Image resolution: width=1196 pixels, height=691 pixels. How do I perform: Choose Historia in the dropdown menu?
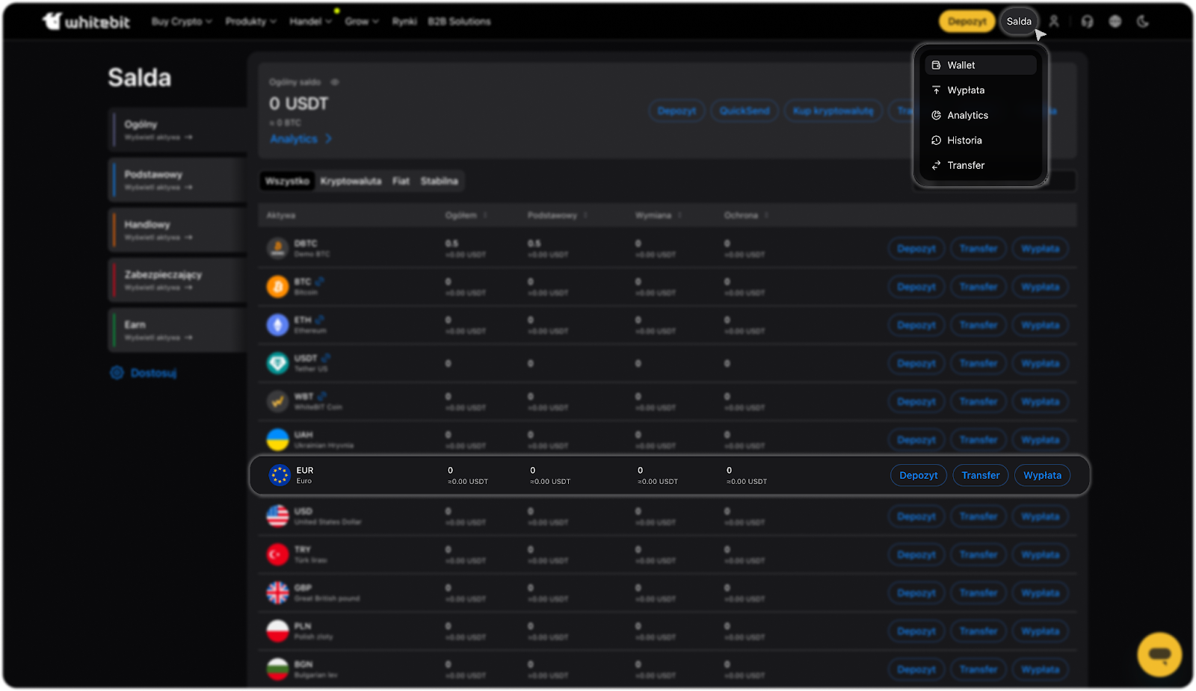(964, 140)
